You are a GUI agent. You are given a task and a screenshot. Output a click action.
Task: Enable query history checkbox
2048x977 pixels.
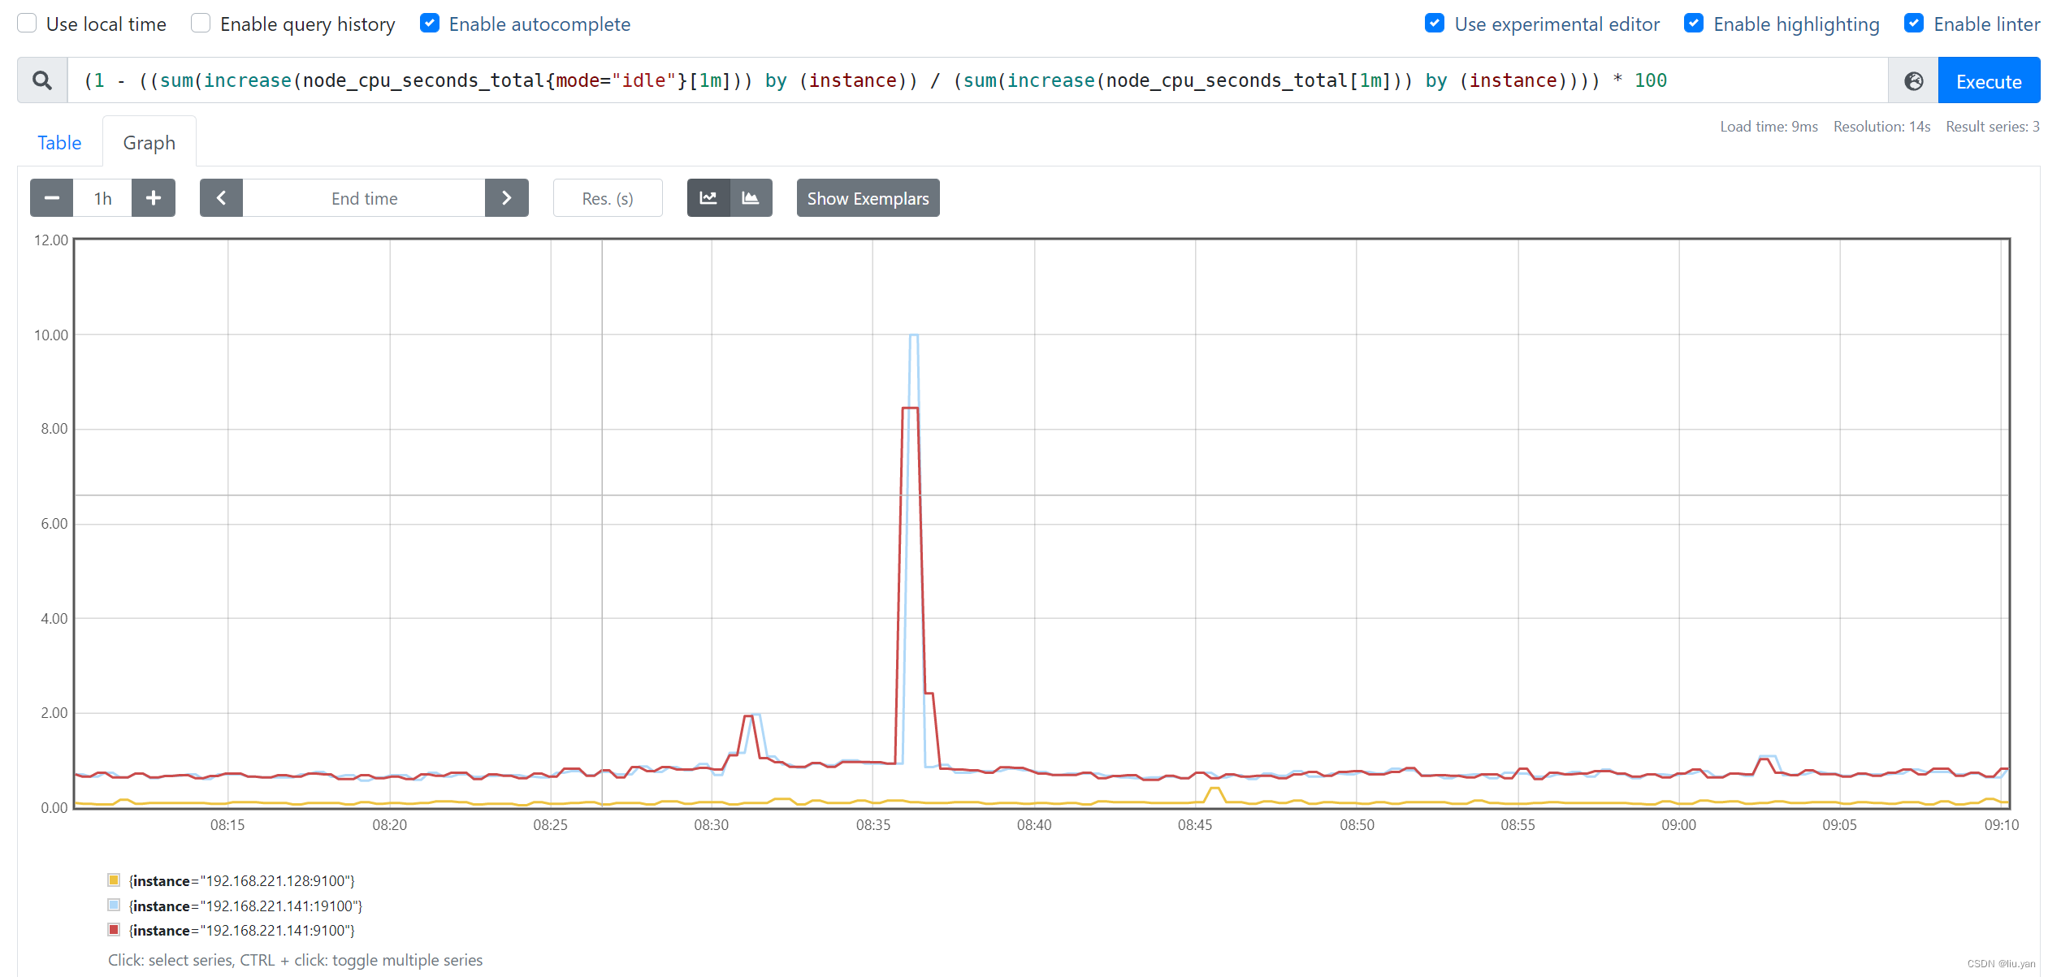(x=201, y=24)
